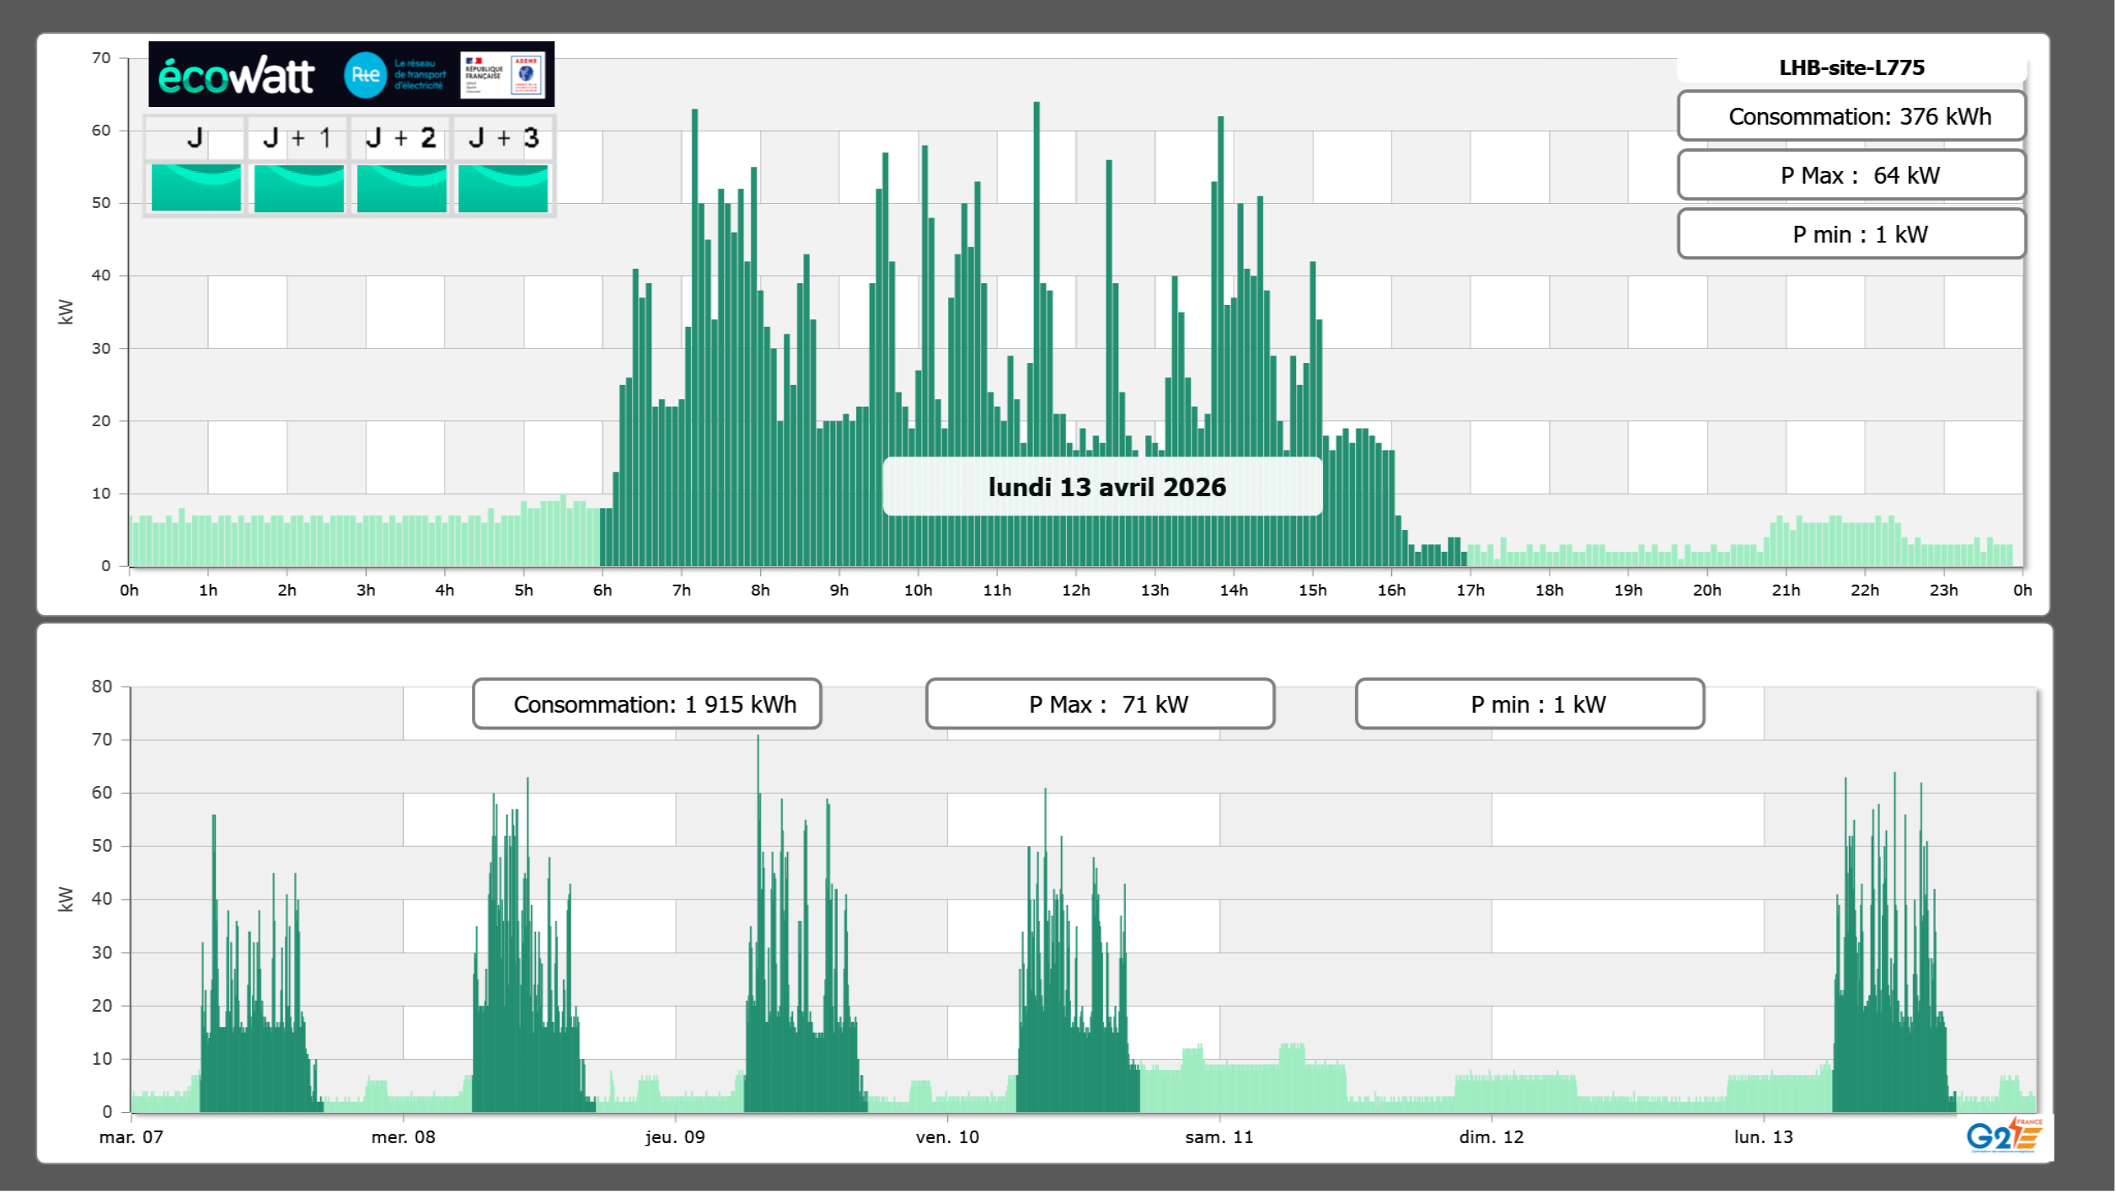Select the J + 1 day header
The image size is (2116, 1192).
pos(297,138)
